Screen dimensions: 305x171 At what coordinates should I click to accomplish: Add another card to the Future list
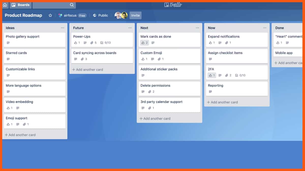[x=88, y=69]
